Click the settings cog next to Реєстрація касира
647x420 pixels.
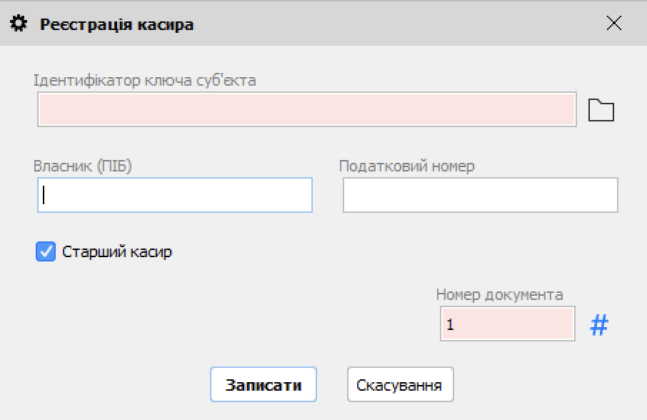click(19, 22)
